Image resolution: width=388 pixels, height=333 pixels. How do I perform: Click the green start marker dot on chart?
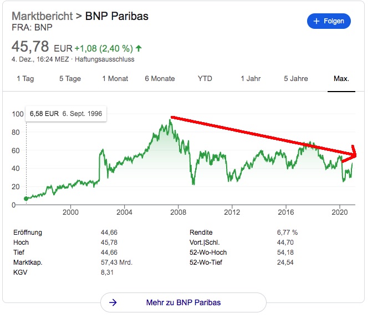click(x=26, y=199)
